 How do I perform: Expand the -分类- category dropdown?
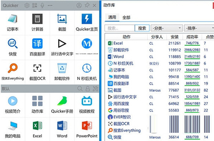point(167,28)
